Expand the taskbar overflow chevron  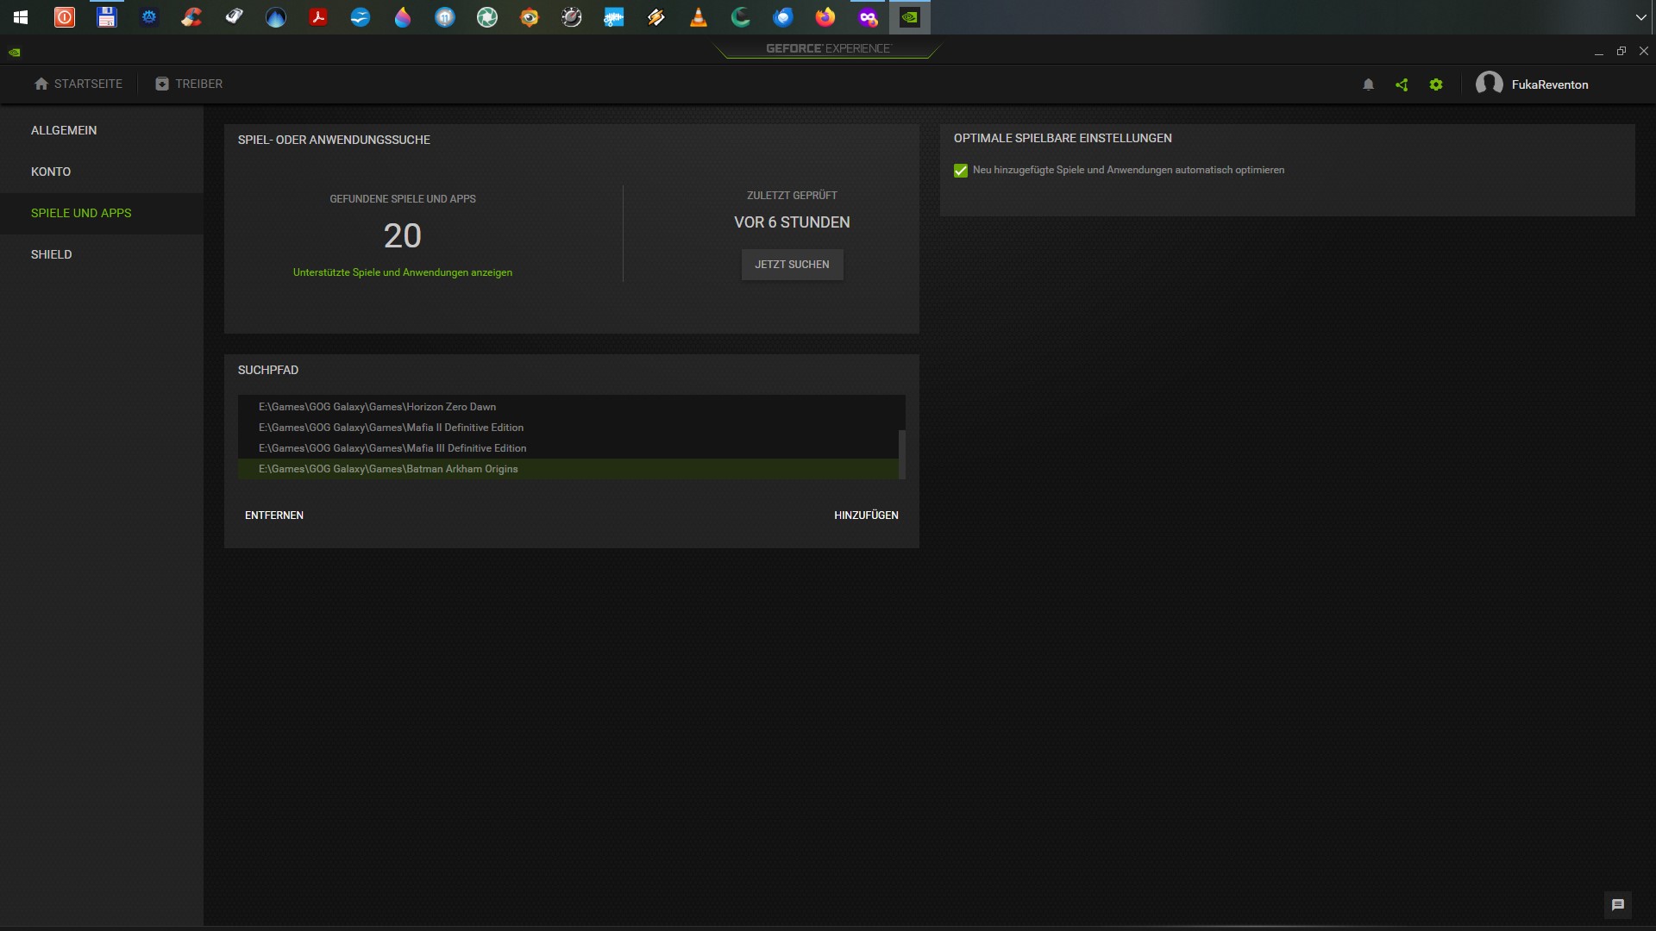[x=1640, y=17]
